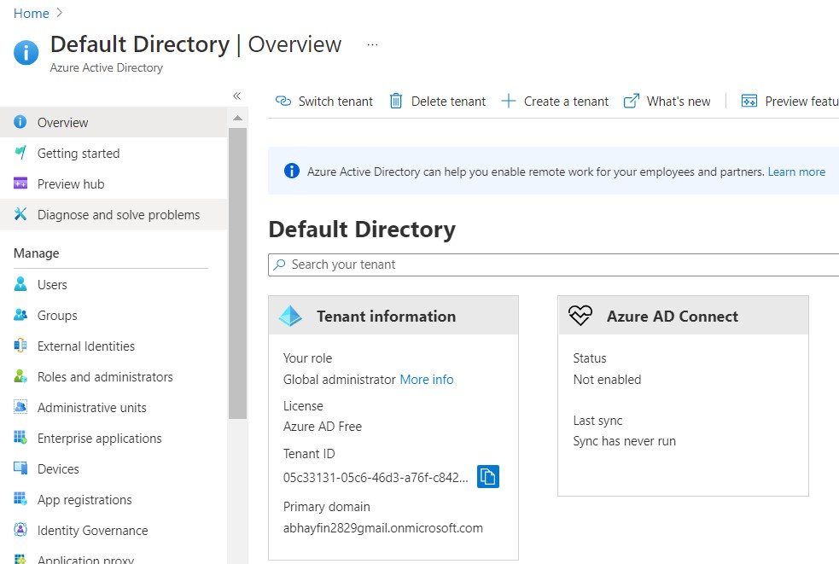The height and width of the screenshot is (564, 839).
Task: Click Delete tenant in the toolbar
Action: (x=438, y=101)
